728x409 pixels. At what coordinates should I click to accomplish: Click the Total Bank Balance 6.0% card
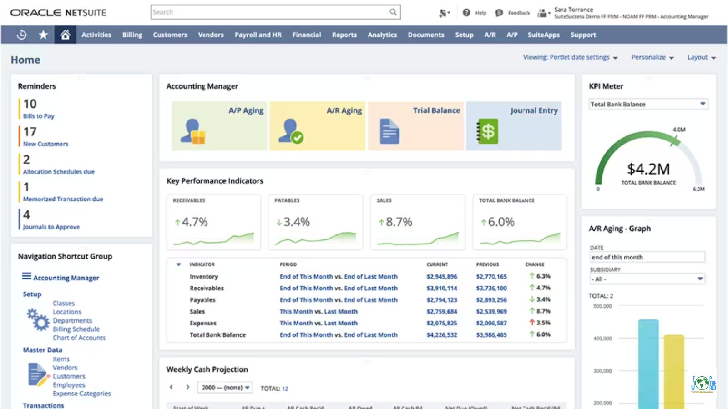coord(520,222)
